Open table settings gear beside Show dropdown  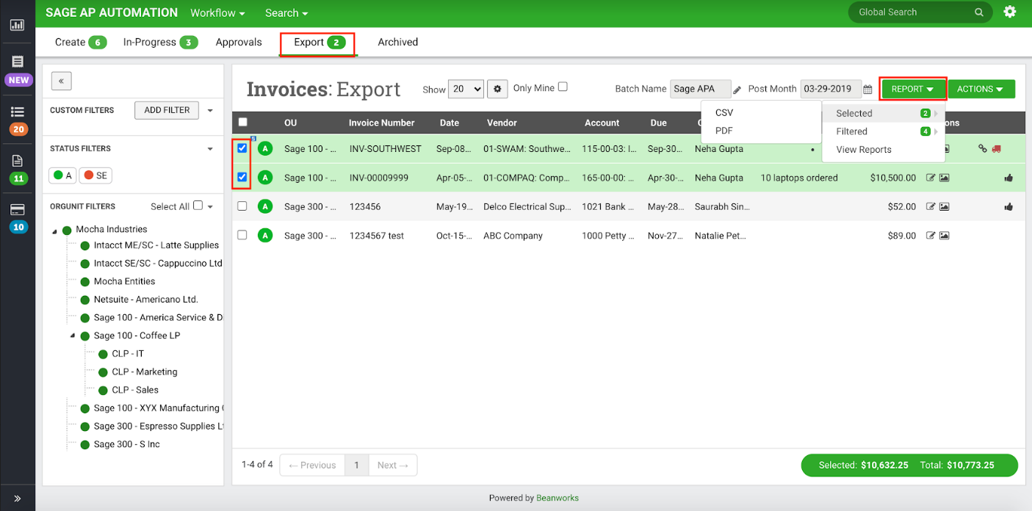pyautogui.click(x=497, y=89)
